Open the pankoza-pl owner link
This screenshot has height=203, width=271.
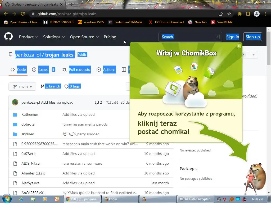(x=28, y=55)
